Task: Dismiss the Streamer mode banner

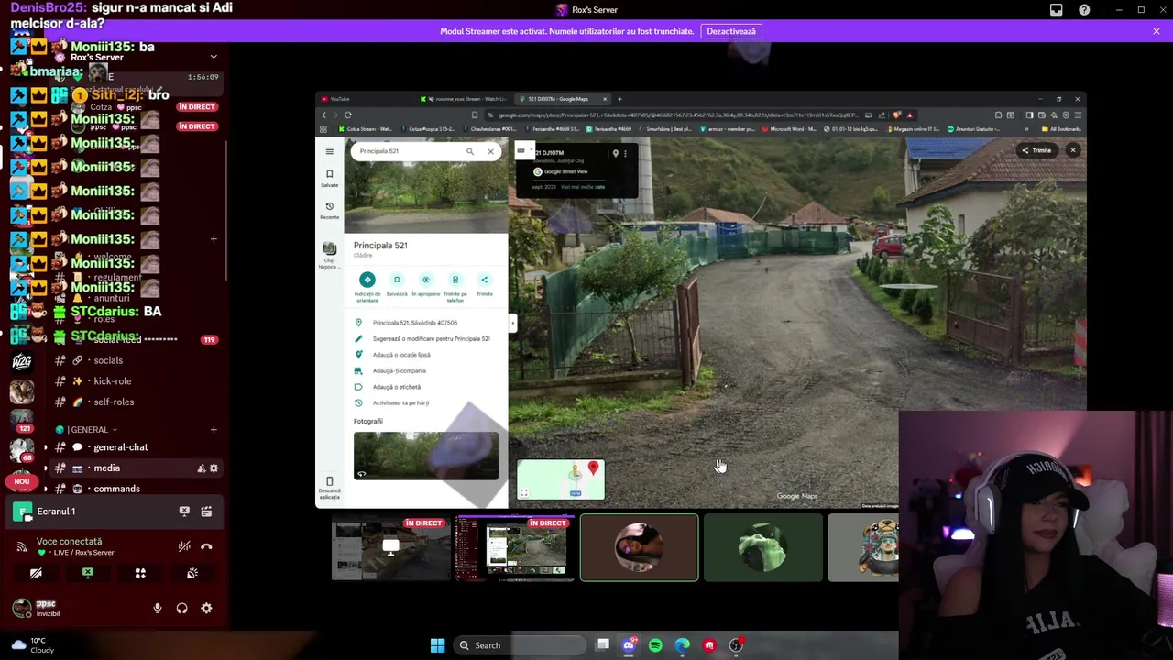Action: coord(1157,31)
